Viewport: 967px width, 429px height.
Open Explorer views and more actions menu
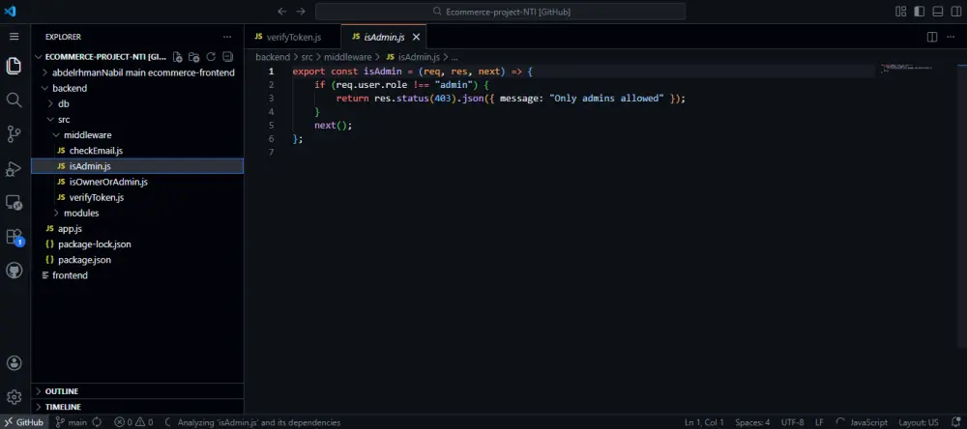point(227,37)
